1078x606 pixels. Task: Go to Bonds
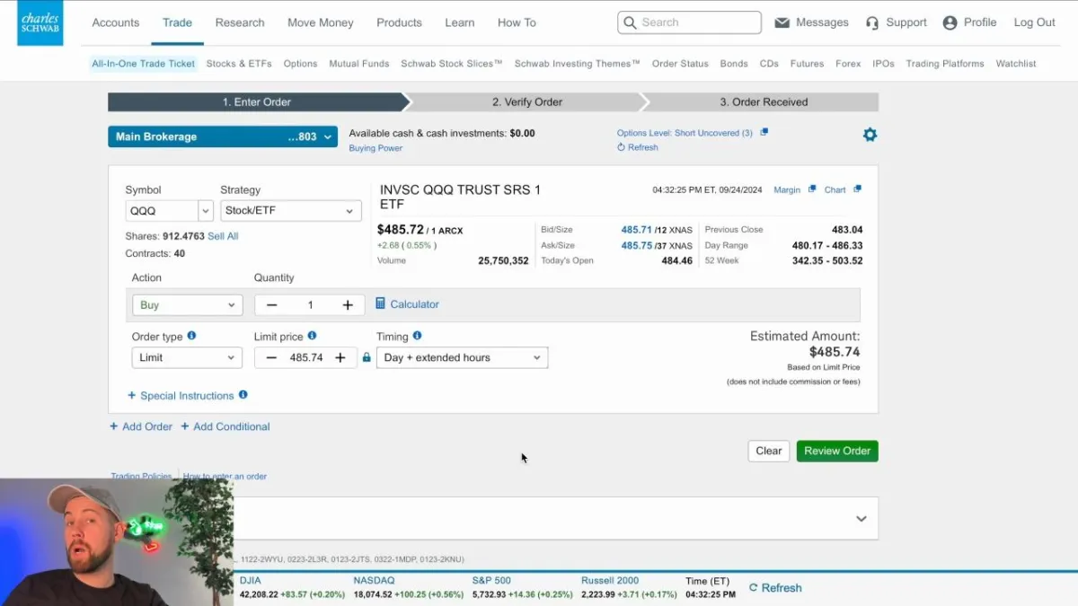tap(734, 64)
